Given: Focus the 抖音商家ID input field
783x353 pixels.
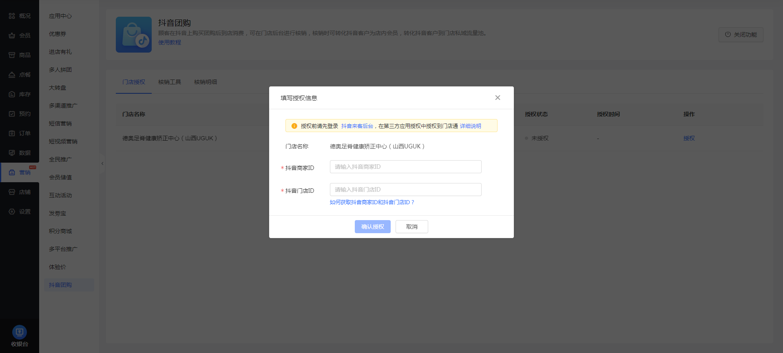Looking at the screenshot, I should [406, 167].
